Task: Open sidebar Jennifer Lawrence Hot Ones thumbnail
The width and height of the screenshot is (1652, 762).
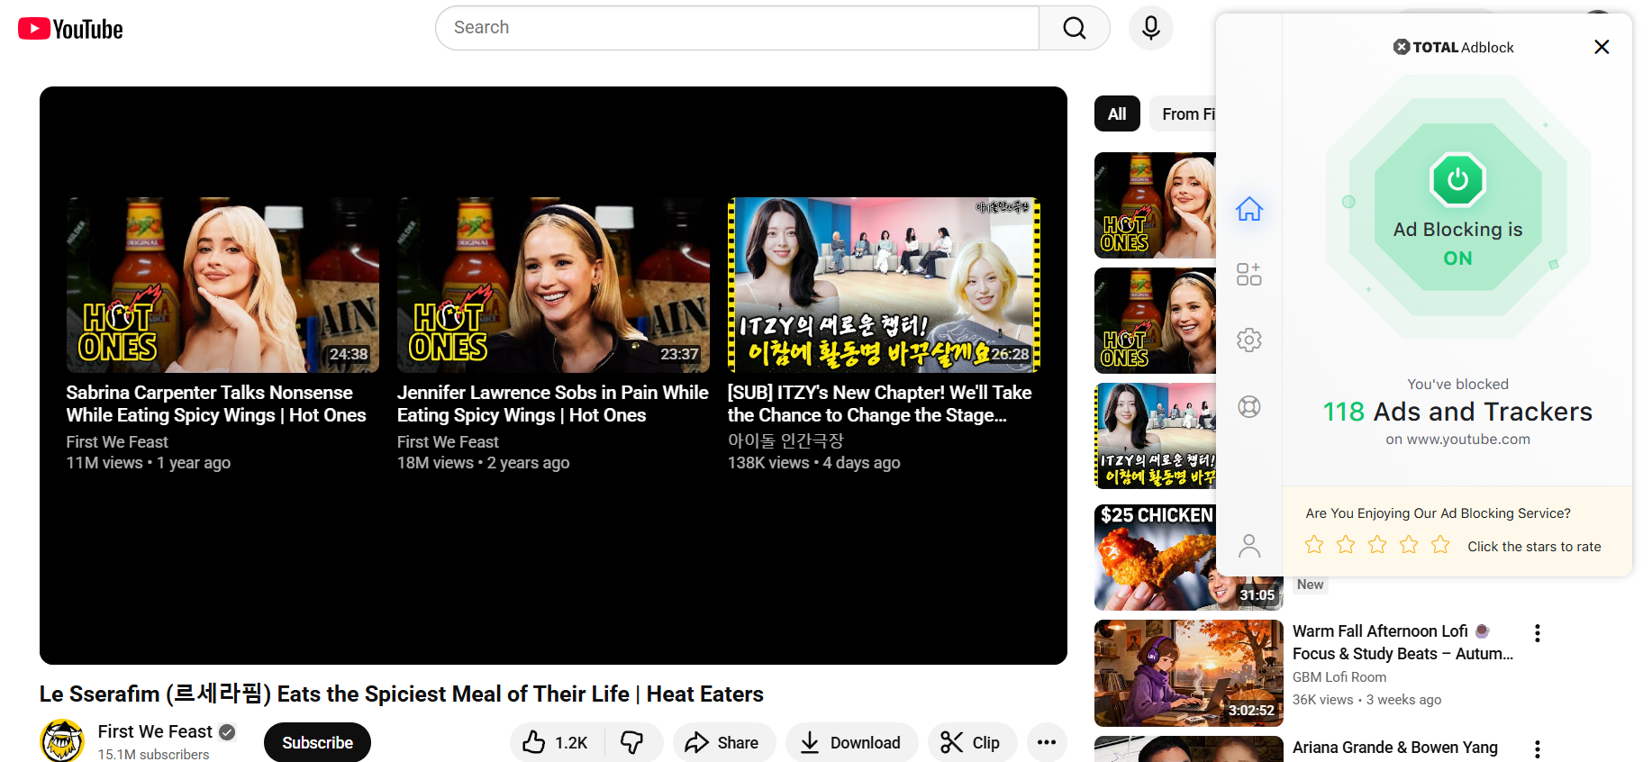Action: point(1155,321)
